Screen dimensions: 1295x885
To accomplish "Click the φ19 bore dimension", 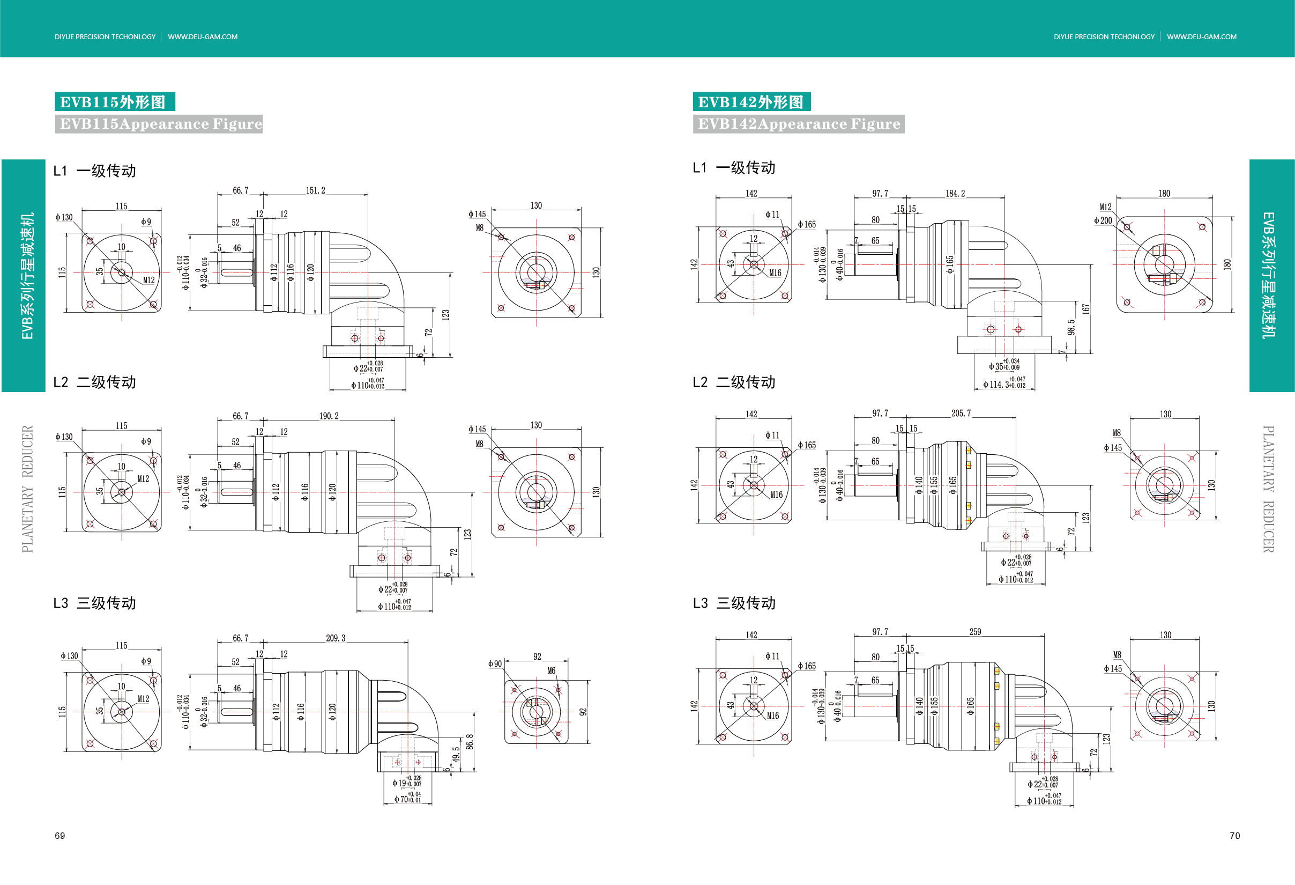I will (407, 781).
